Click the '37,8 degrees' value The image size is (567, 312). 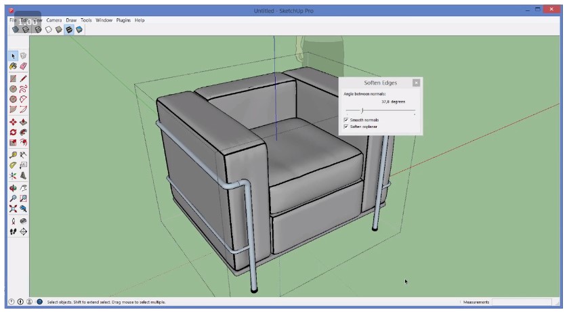(x=393, y=102)
